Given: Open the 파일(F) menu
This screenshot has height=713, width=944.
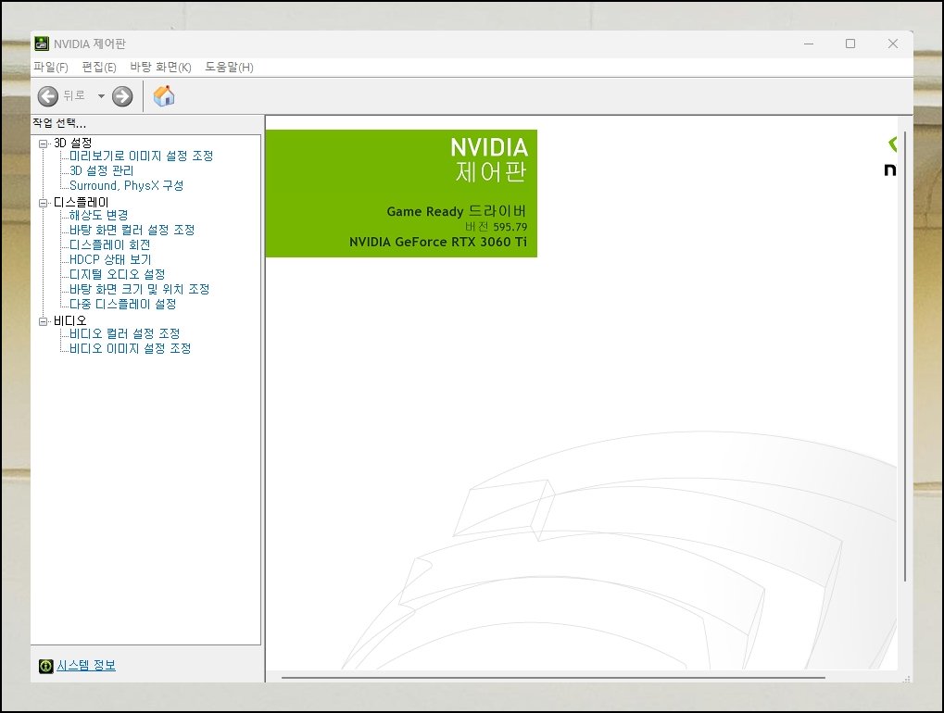Looking at the screenshot, I should click(51, 67).
